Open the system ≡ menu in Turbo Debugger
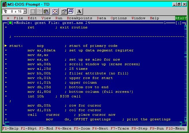 [x=8, y=18]
